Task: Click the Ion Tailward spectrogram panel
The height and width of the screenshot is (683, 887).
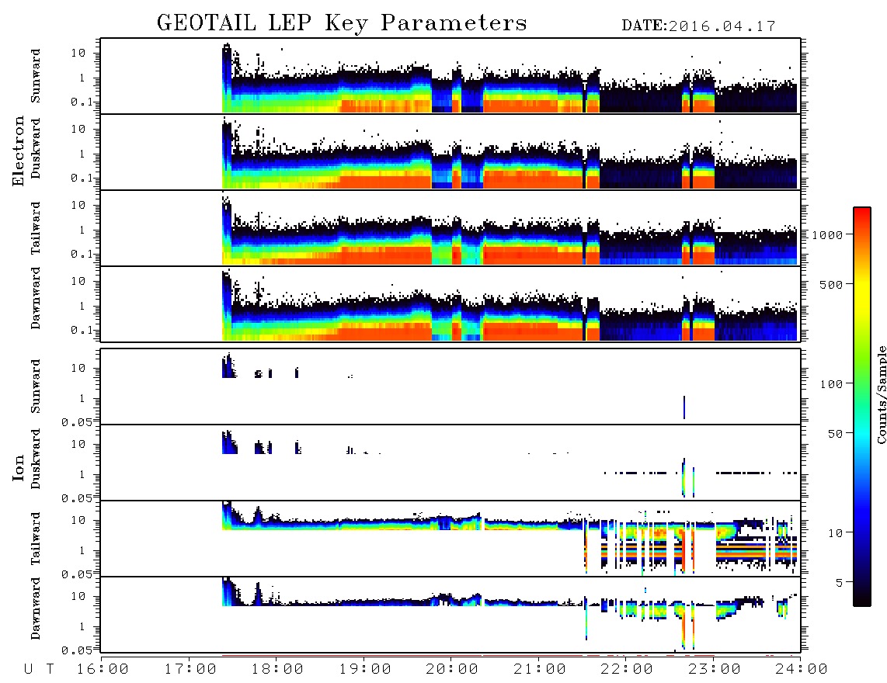Action: [x=450, y=539]
